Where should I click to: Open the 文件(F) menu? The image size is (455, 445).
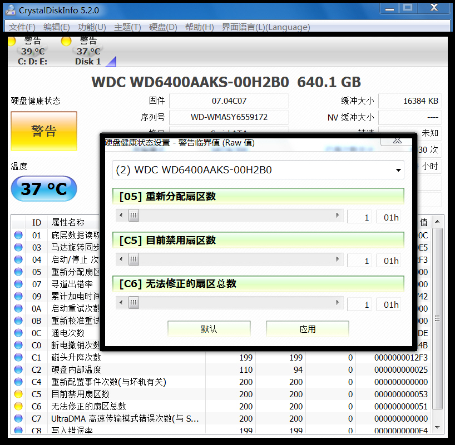coord(22,27)
